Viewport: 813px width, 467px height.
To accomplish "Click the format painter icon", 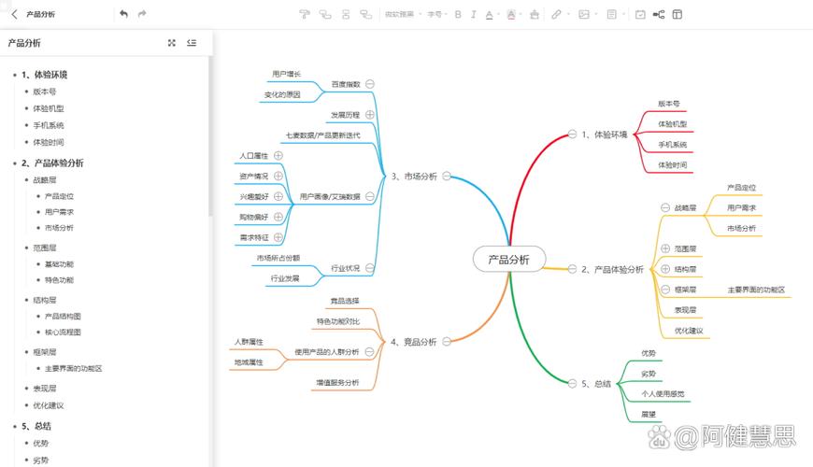I will click(x=305, y=14).
